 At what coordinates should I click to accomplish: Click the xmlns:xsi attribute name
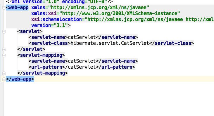pos(44,13)
